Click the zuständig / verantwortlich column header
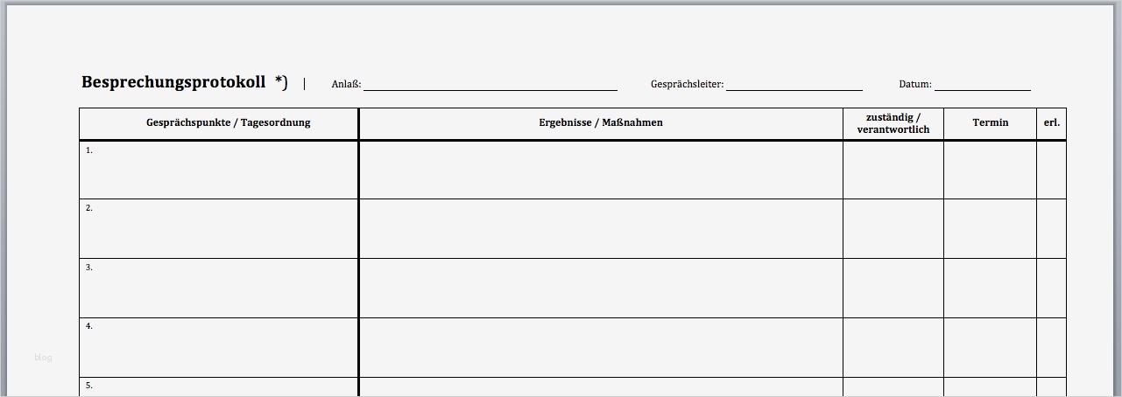 click(893, 123)
